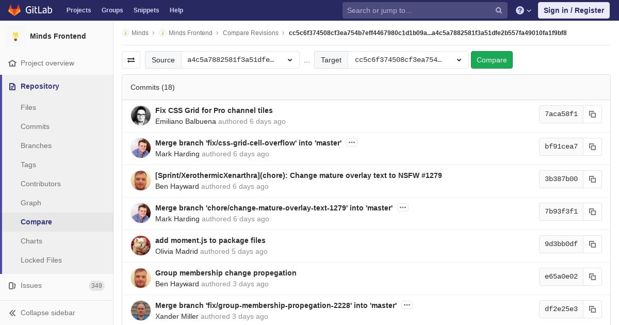This screenshot has height=325, width=619.
Task: Open the Target revision dropdown
Action: (408, 60)
